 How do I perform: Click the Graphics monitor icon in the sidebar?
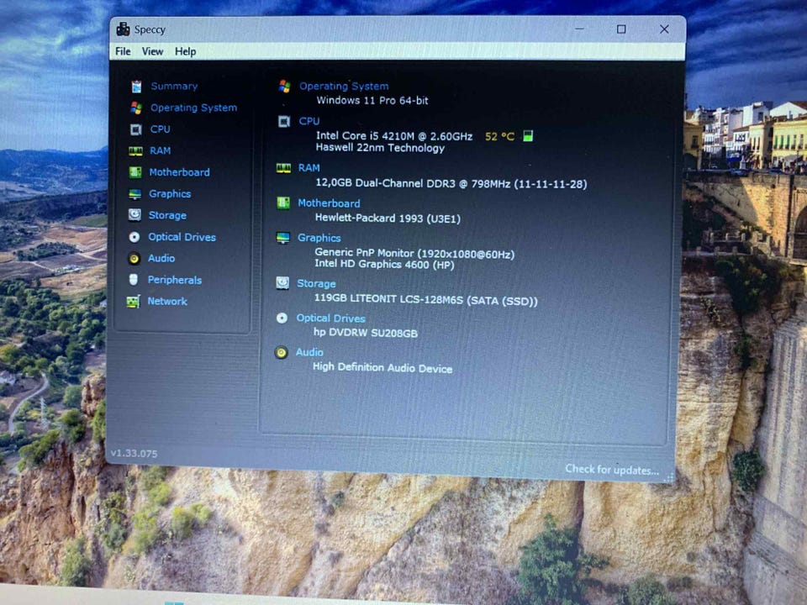[134, 194]
